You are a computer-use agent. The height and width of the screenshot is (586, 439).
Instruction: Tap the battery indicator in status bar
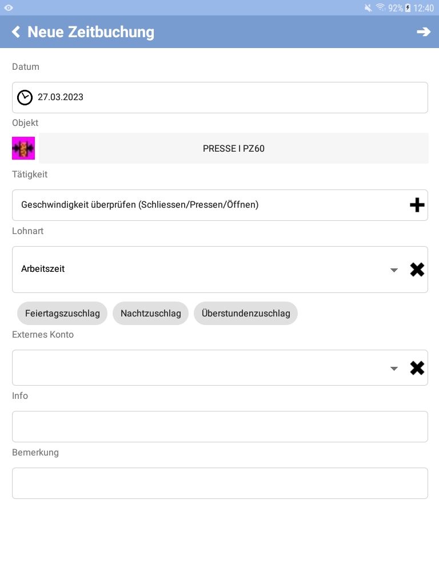point(408,8)
